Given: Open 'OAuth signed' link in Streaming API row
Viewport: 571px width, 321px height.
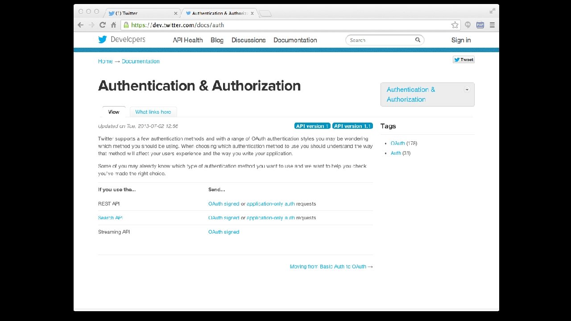Looking at the screenshot, I should point(223,232).
